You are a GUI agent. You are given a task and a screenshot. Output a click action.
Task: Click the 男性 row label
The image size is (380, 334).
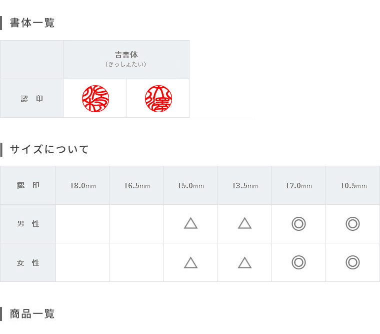point(28,223)
